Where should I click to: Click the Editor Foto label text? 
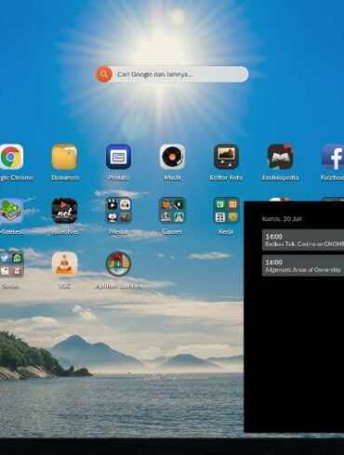click(226, 177)
